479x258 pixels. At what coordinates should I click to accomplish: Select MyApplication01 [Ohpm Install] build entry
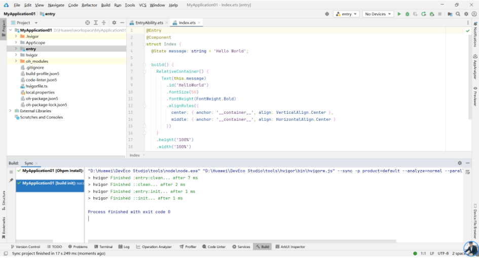click(50, 171)
